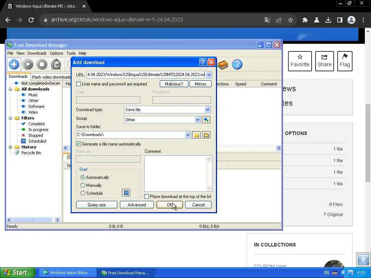Open the File menu
This screenshot has width=371, height=278.
(10, 53)
